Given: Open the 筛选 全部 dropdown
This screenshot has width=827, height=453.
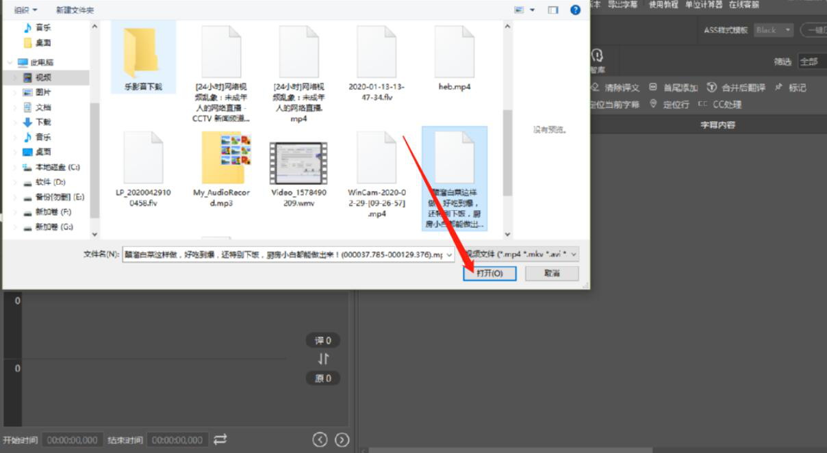Looking at the screenshot, I should (811, 62).
